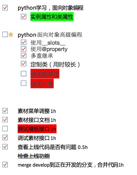Uncheck the 素材接口文档 1h checkbox
Image resolution: width=137 pixels, height=175 pixels.
coord(5,120)
